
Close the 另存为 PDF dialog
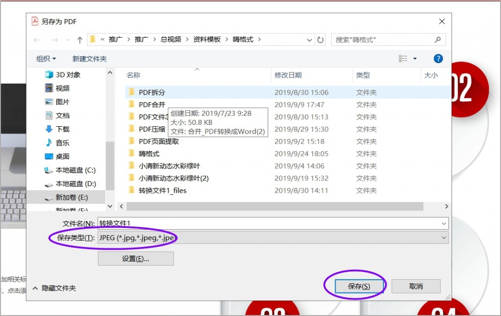[x=442, y=22]
